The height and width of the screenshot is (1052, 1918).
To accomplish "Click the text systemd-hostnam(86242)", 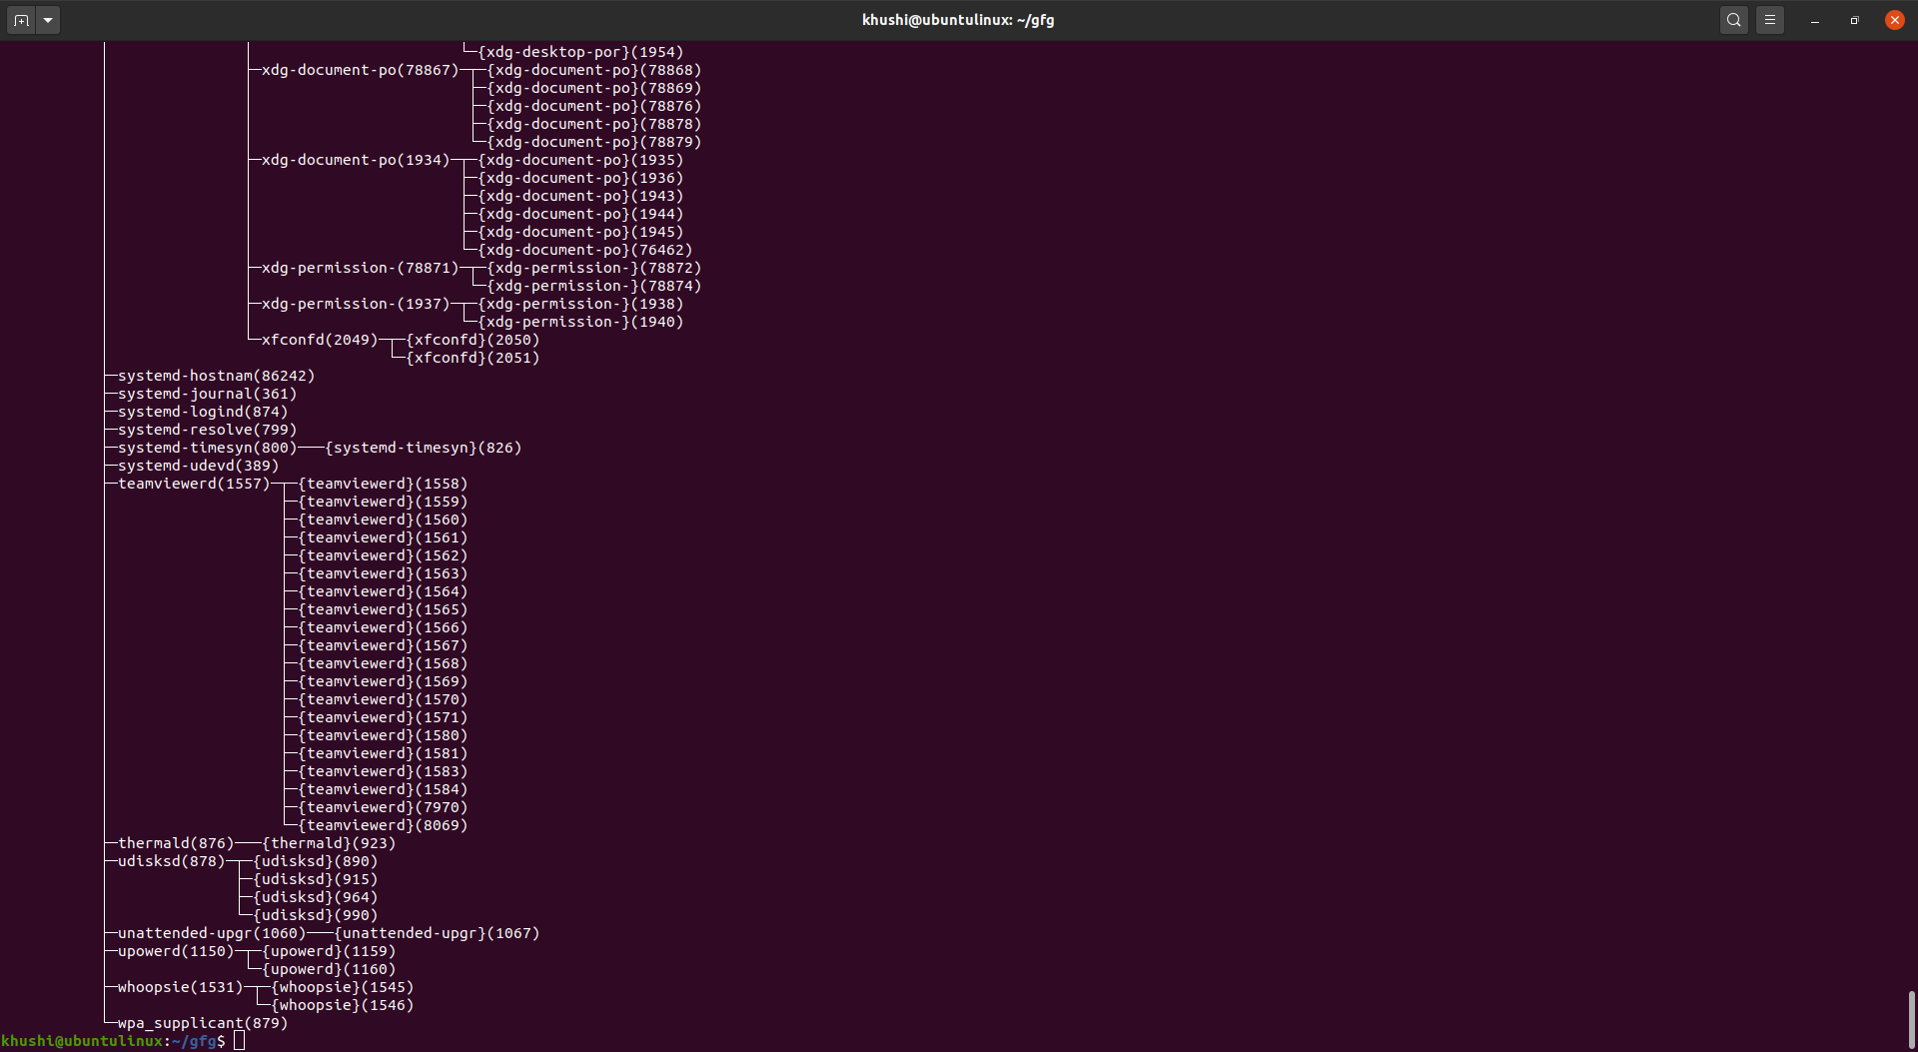I will 217,376.
